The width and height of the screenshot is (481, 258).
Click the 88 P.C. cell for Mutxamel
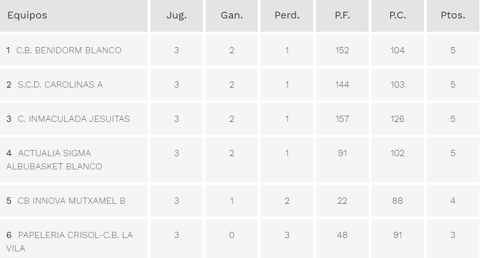tap(397, 201)
